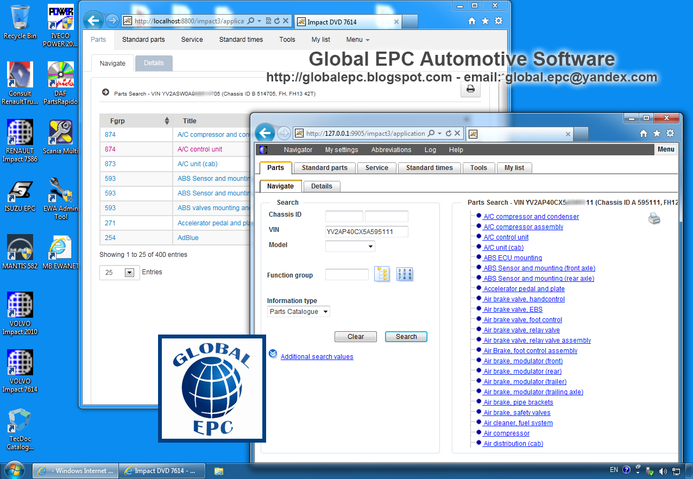Open Air compressor link

coord(506,433)
